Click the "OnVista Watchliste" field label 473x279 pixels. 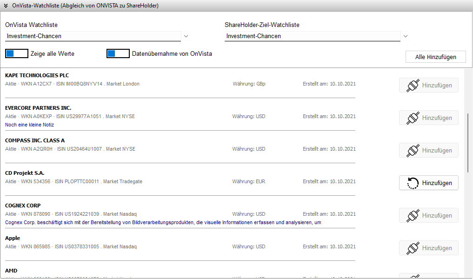31,25
